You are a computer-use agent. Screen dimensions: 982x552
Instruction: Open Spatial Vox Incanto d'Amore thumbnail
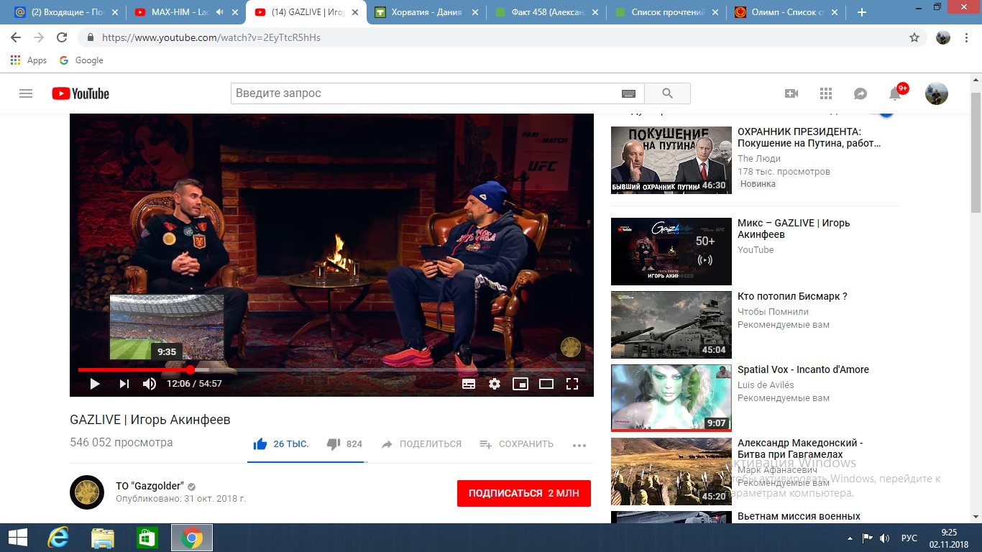[671, 398]
